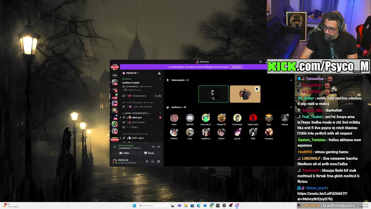Open Epic Games Launcher from taskbar
This screenshot has height=209, width=371.
pos(224,206)
